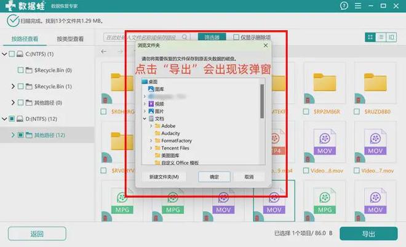
Task: Switch to list view layout
Action: 381,38
